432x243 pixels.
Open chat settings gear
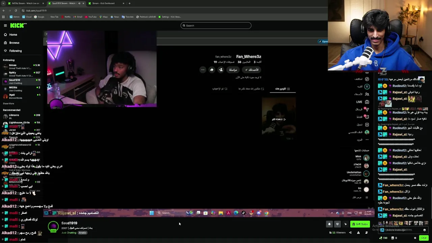[415, 238]
